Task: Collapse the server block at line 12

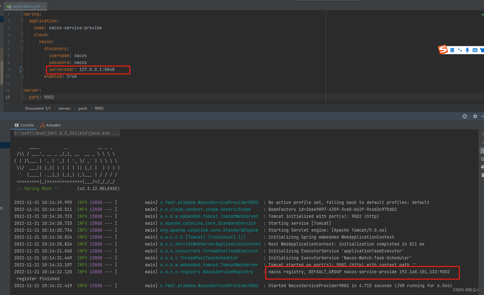Action: [21, 90]
